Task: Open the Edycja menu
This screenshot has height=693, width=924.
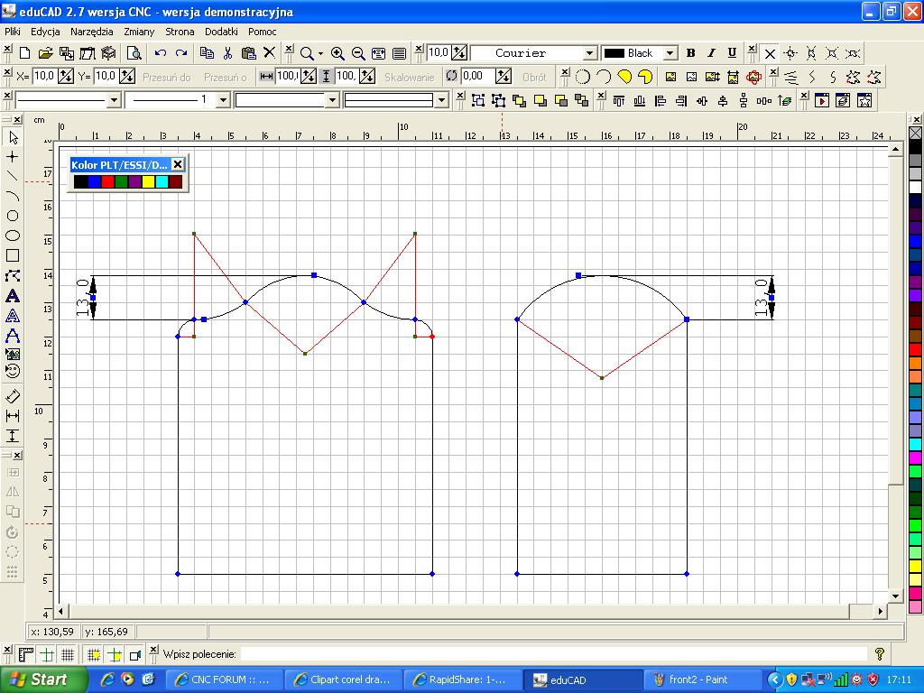Action: (x=45, y=32)
